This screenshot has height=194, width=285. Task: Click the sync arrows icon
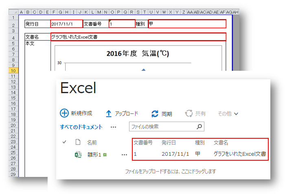coord(155,114)
